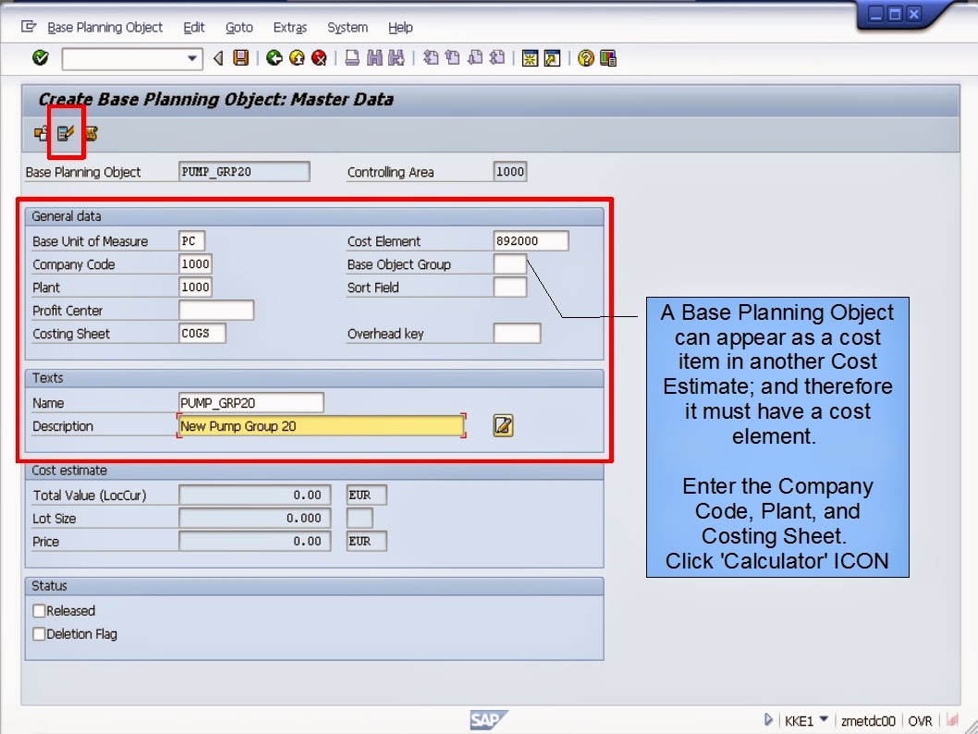The image size is (978, 734).
Task: Open the Extras menu
Action: click(290, 28)
